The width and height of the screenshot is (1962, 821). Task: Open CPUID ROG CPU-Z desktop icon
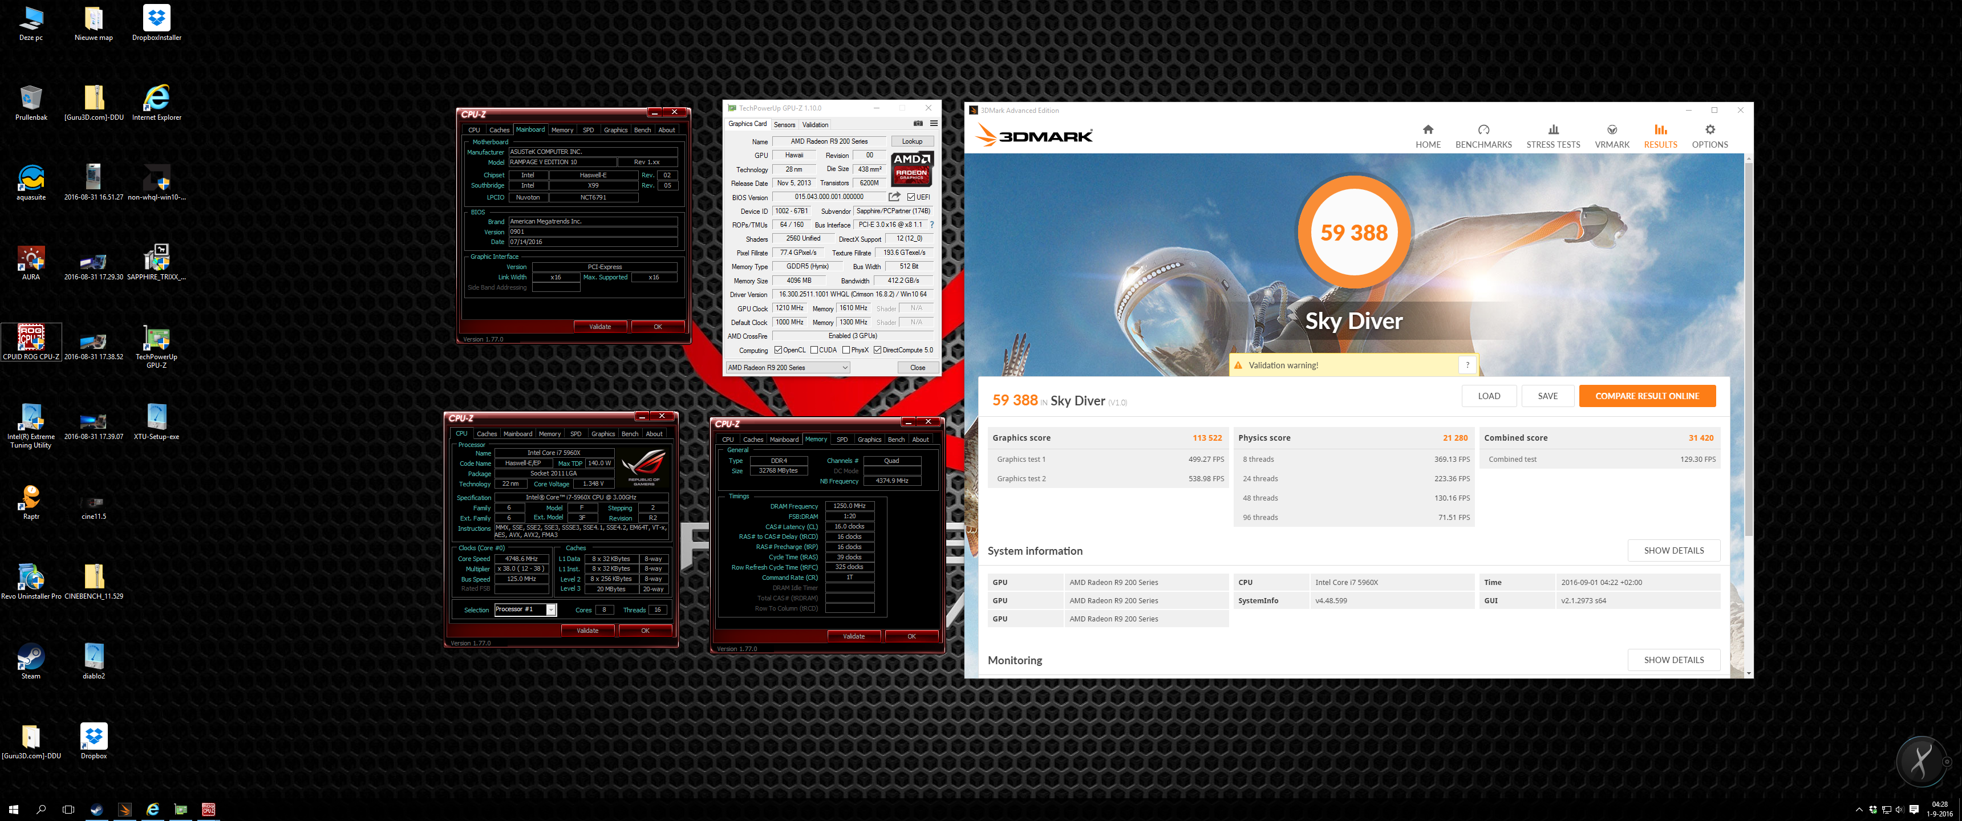(31, 342)
